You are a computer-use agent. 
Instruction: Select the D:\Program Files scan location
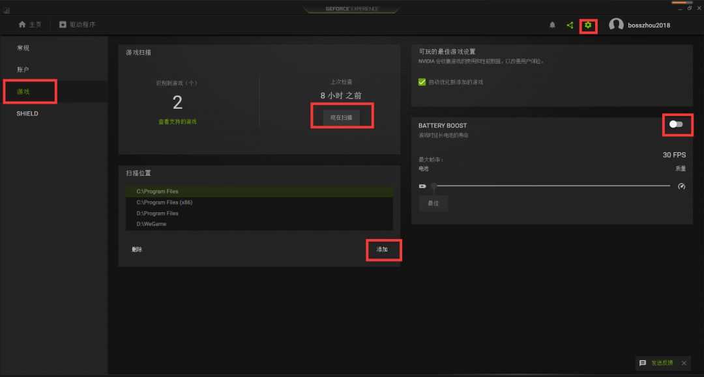pos(259,213)
